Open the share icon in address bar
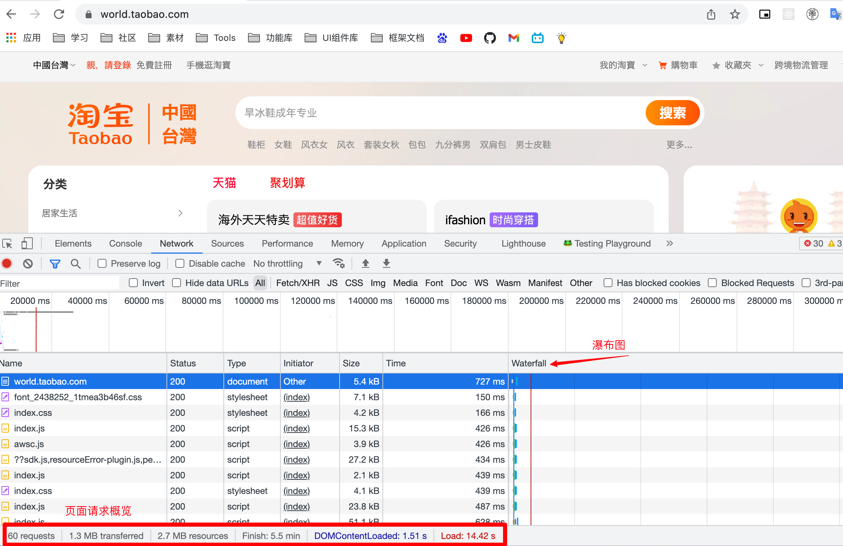 711,15
